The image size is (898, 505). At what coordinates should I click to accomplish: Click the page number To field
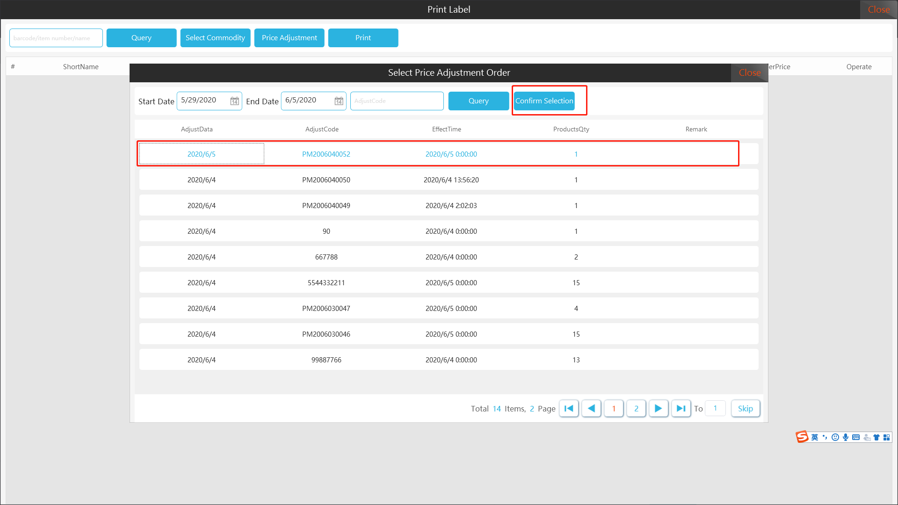coord(715,408)
